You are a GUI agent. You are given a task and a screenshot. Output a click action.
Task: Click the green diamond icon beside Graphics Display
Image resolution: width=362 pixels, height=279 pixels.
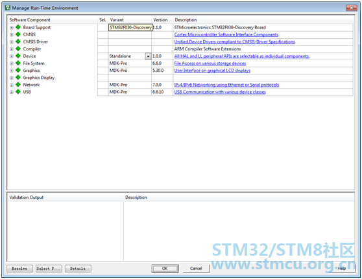pyautogui.click(x=18, y=78)
